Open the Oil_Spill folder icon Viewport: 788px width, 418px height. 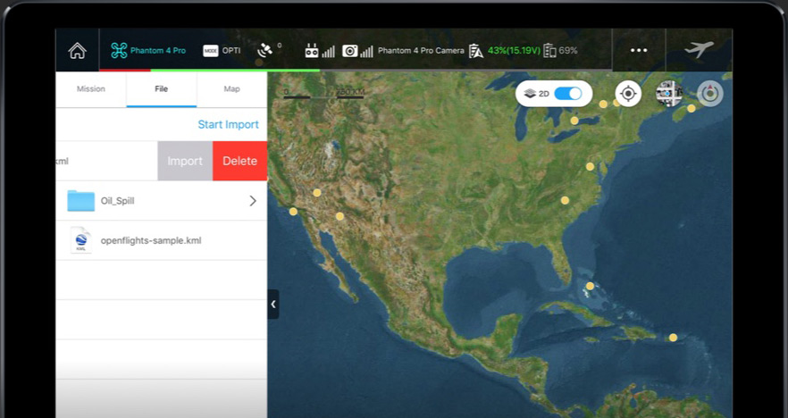click(81, 200)
